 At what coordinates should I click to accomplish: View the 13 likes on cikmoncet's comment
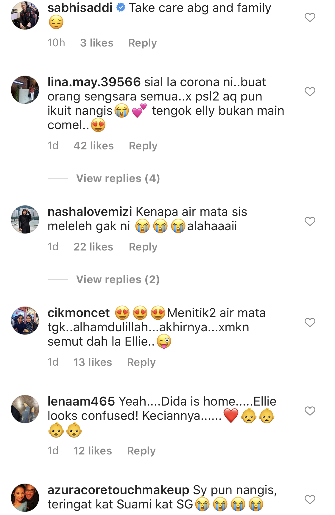pyautogui.click(x=93, y=362)
